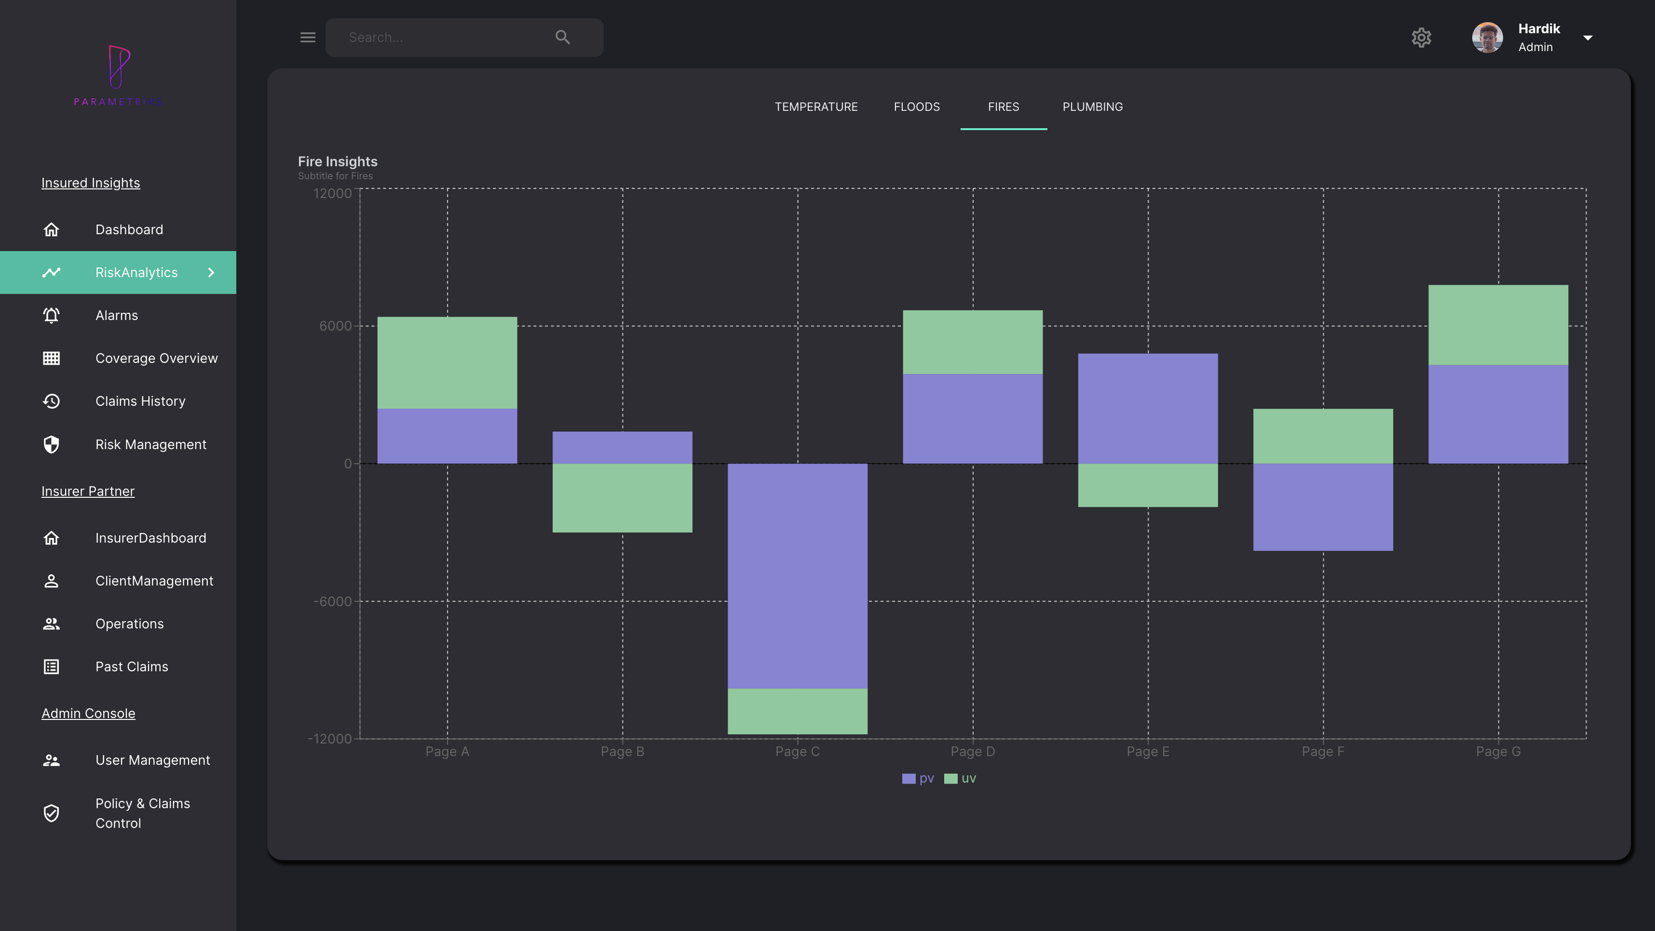
Task: Open settings gear icon
Action: (x=1421, y=37)
